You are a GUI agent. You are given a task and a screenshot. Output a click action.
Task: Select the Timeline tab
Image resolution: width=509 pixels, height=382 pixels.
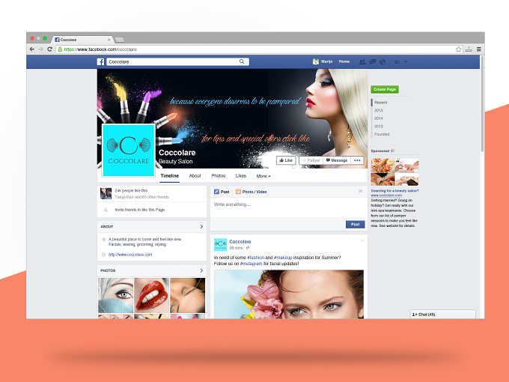tap(169, 176)
